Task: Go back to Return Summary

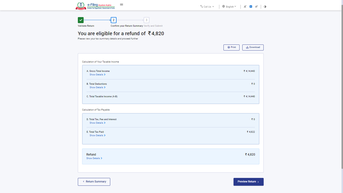Action: (x=94, y=182)
